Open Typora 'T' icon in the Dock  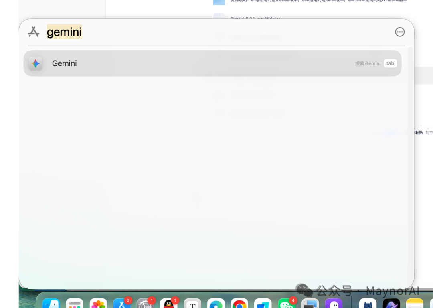pyautogui.click(x=192, y=303)
